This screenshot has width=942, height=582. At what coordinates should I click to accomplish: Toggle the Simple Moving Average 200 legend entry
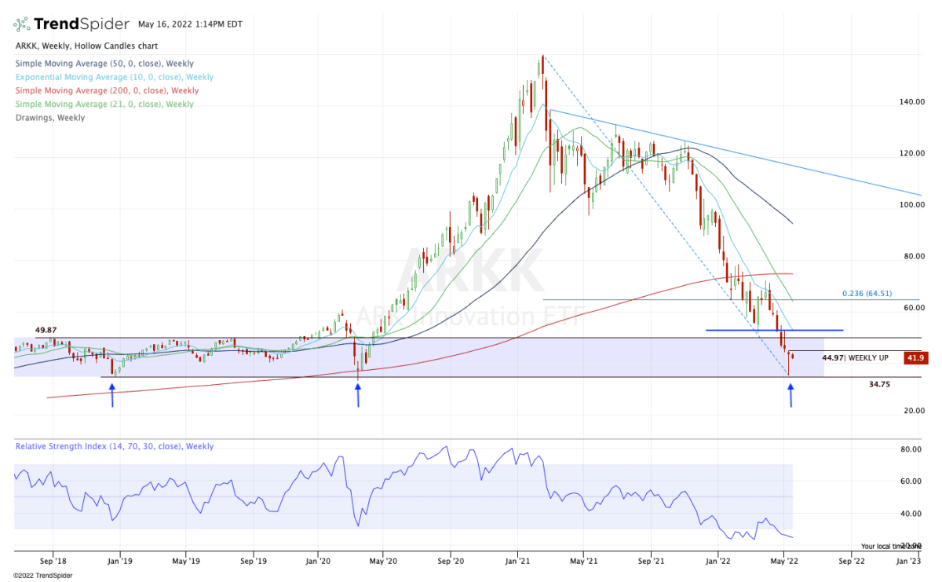(x=106, y=90)
